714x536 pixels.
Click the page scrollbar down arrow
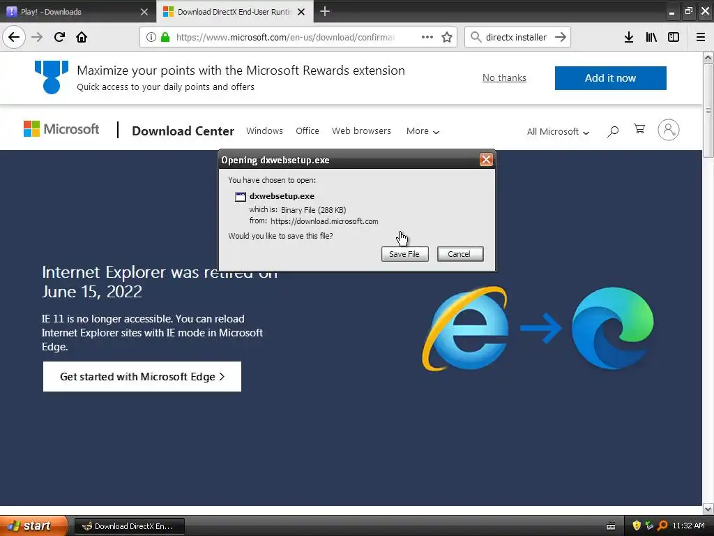click(x=708, y=509)
